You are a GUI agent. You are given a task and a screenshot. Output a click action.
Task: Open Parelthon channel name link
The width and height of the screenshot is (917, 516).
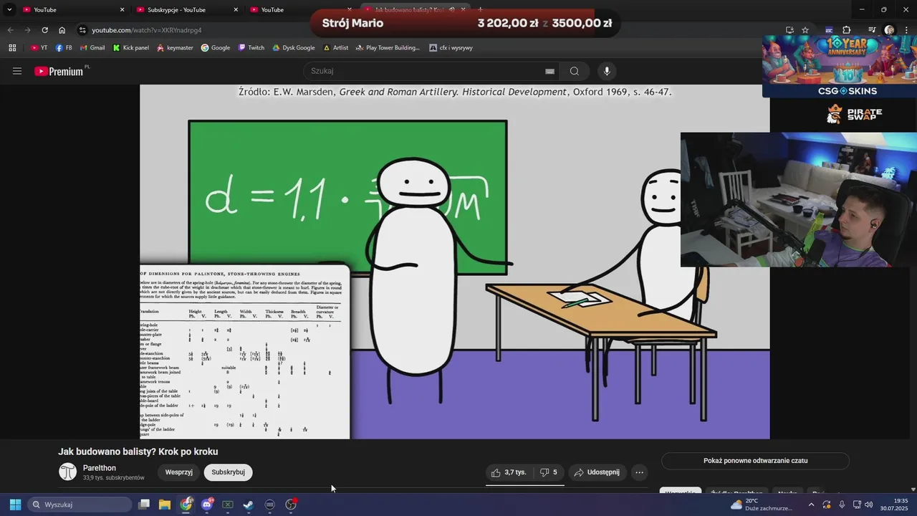point(100,468)
